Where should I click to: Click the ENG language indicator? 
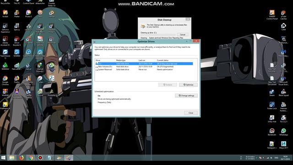276,158
